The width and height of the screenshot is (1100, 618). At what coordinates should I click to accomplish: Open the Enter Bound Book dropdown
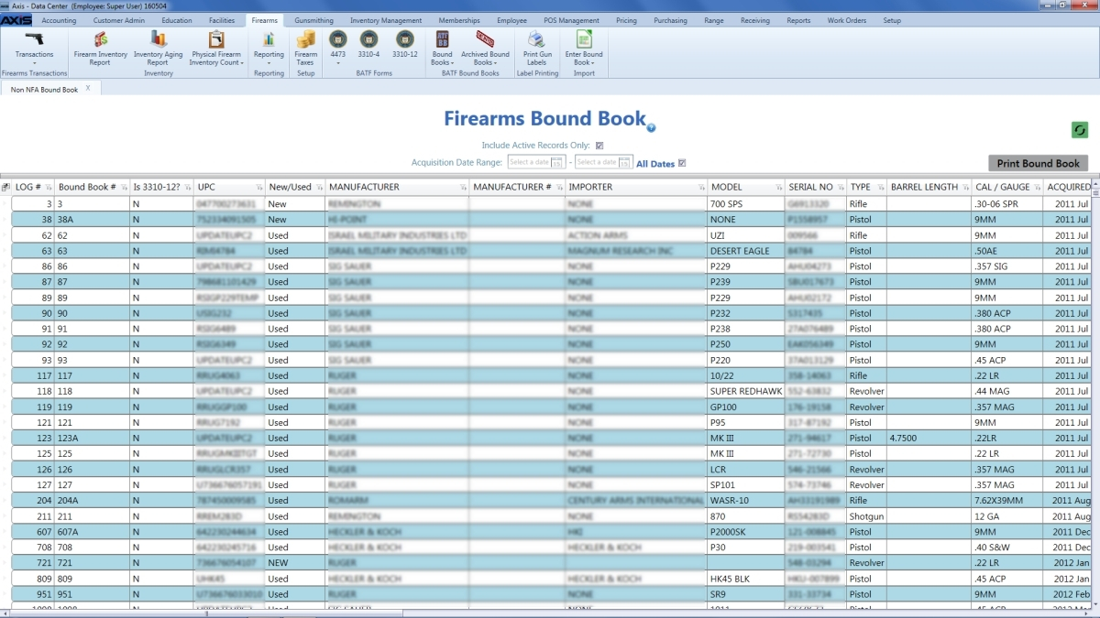click(584, 59)
